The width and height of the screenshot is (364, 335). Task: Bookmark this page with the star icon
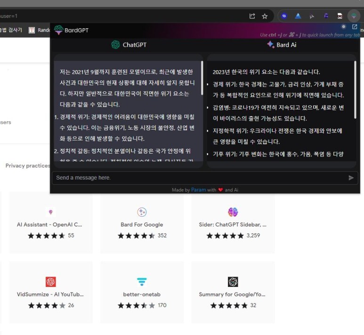coord(265,16)
